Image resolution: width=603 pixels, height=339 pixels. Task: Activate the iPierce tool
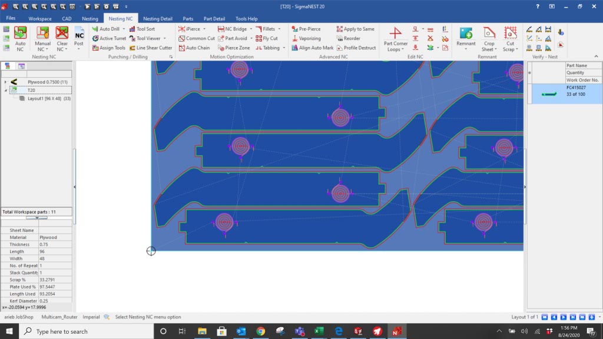[190, 29]
